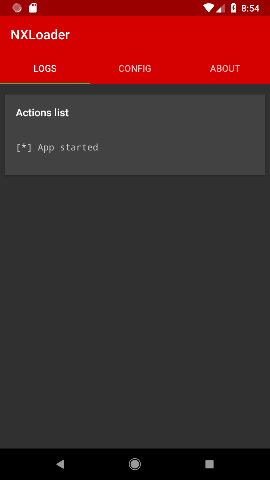
Task: Tap the [*] marker in log line
Action: point(24,147)
